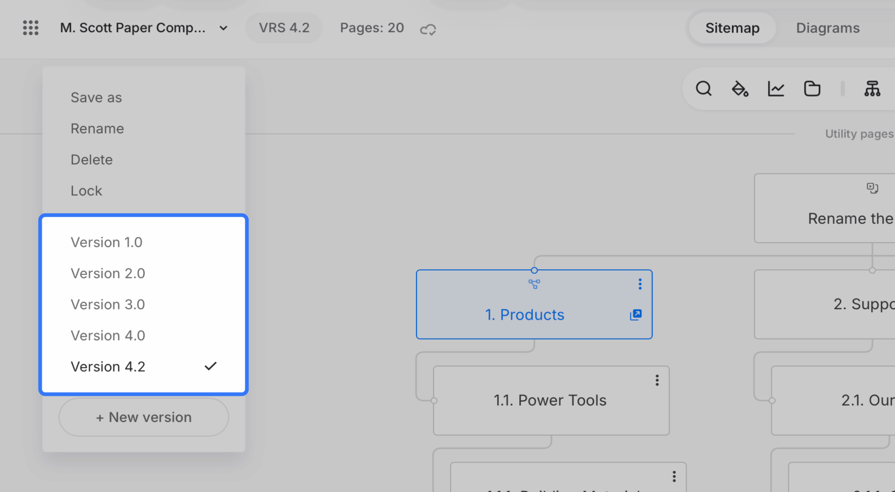Image resolution: width=895 pixels, height=492 pixels.
Task: Open the search tool in toolbar
Action: point(703,88)
